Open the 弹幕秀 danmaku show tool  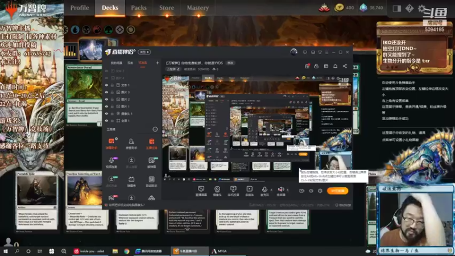[131, 181]
